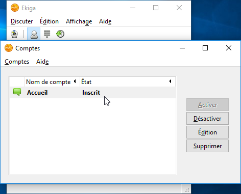The width and height of the screenshot is (241, 194).
Task: Click the disabled Activer button
Action: point(207,105)
